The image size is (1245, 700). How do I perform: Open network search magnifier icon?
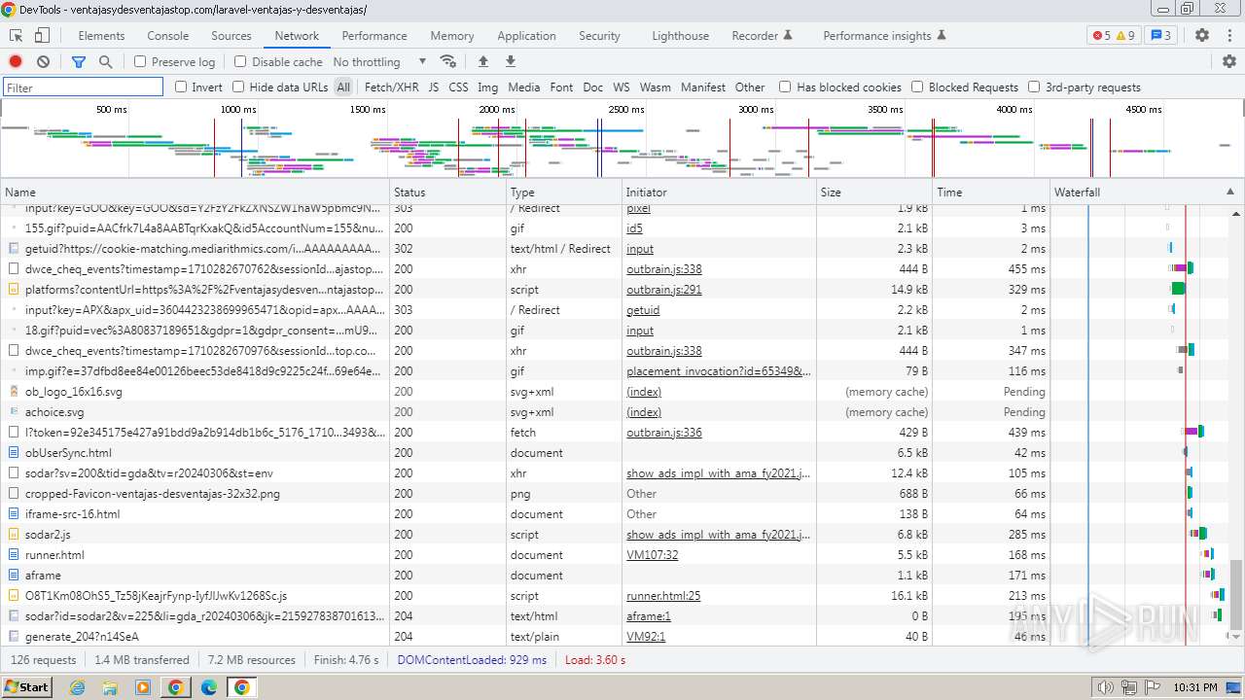click(x=105, y=61)
